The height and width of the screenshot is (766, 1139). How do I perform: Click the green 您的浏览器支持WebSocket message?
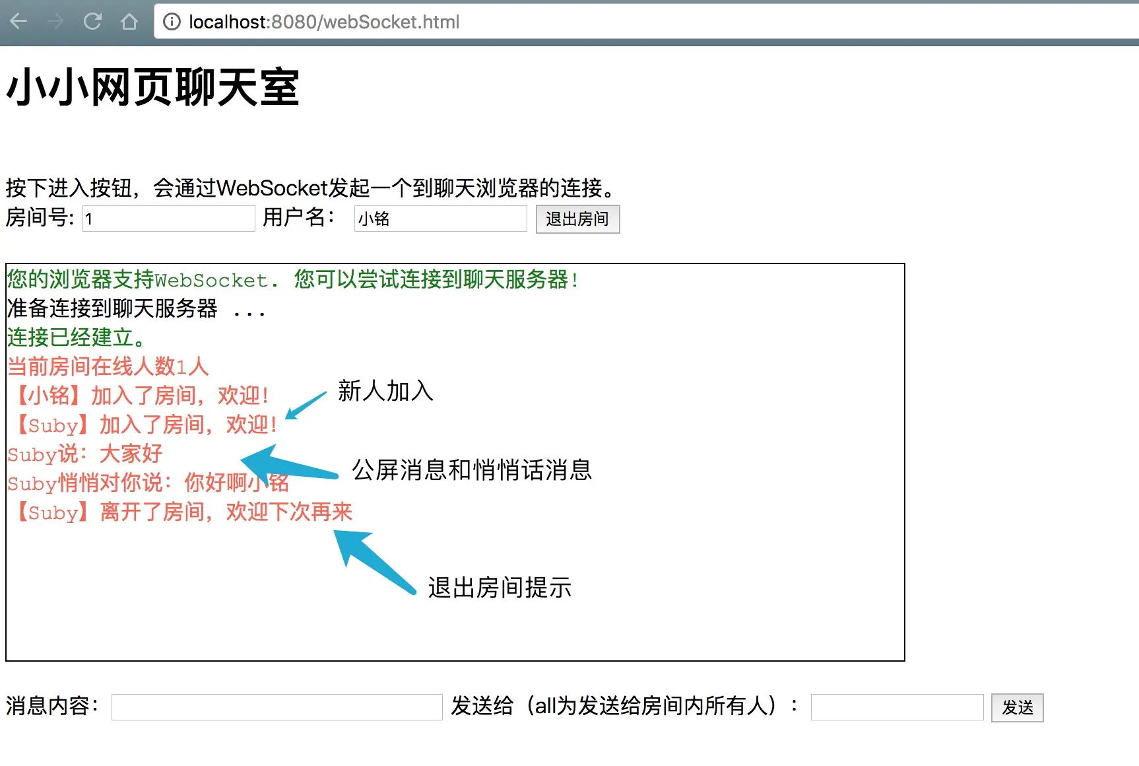(293, 279)
